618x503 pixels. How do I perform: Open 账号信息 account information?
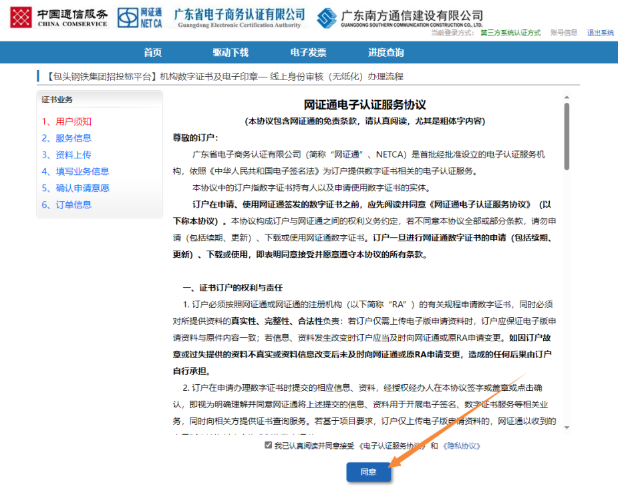563,33
